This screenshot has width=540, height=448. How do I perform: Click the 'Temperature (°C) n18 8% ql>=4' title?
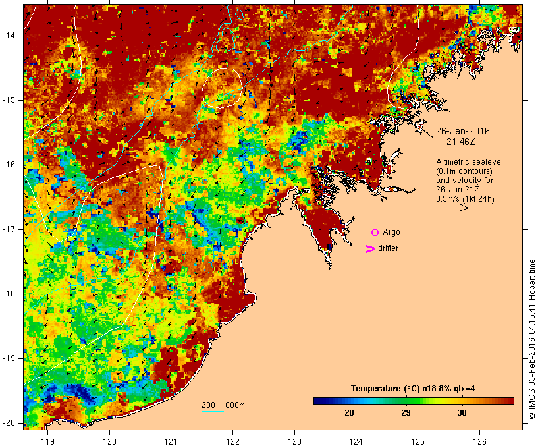click(x=413, y=389)
